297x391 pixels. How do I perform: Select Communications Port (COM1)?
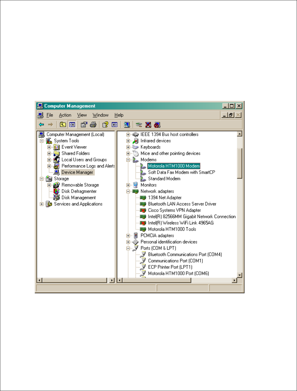tap(175, 261)
